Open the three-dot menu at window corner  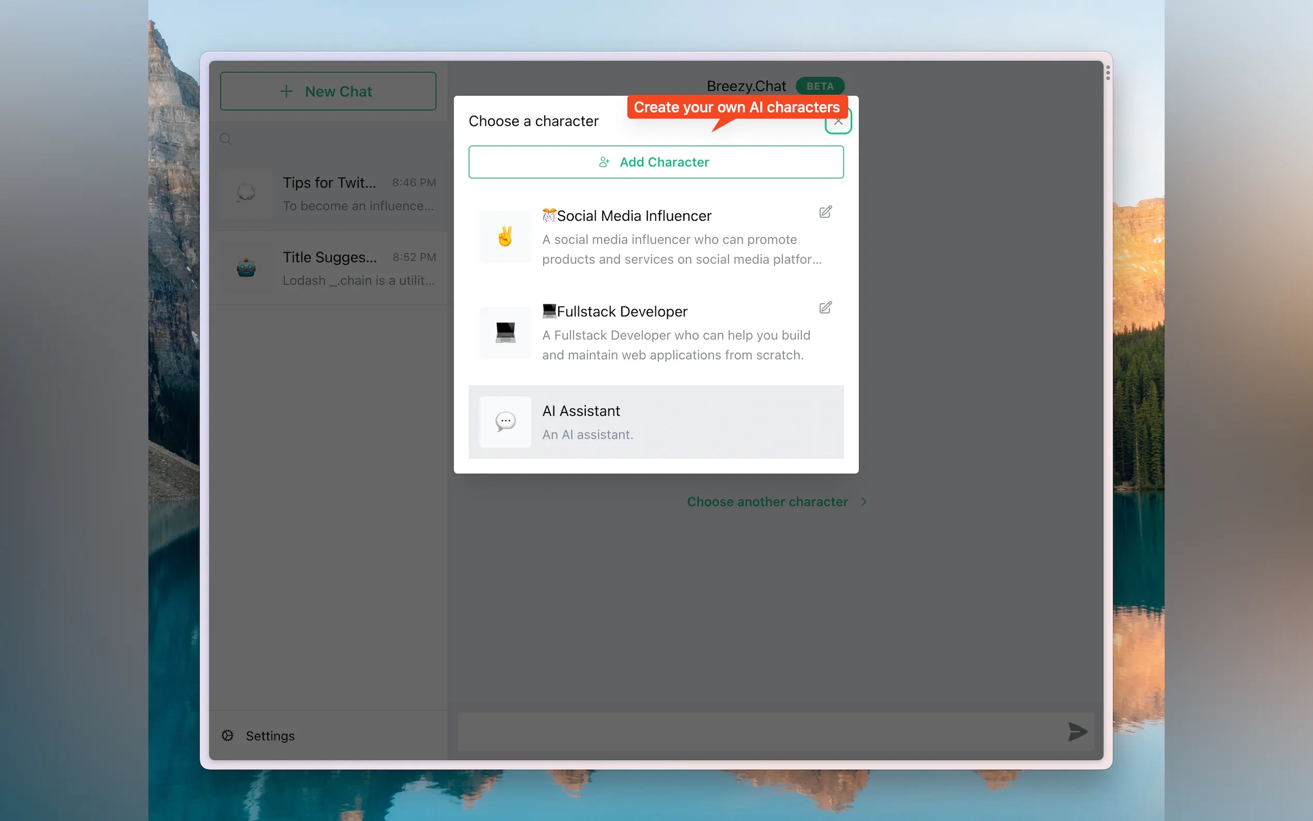click(1108, 72)
